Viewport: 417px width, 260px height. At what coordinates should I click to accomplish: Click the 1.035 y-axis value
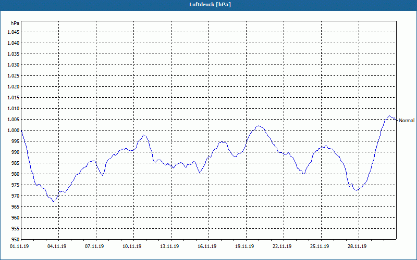(14, 54)
